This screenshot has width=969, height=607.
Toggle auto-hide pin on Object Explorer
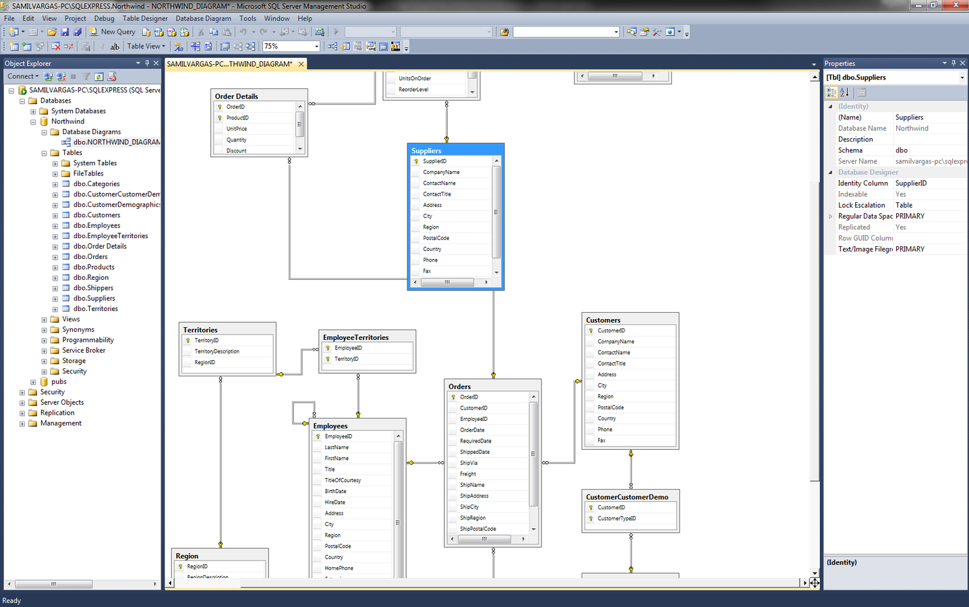[x=147, y=63]
